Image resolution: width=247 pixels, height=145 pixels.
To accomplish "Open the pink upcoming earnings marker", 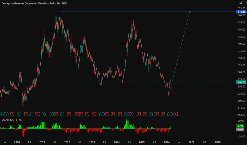I will tap(176, 114).
